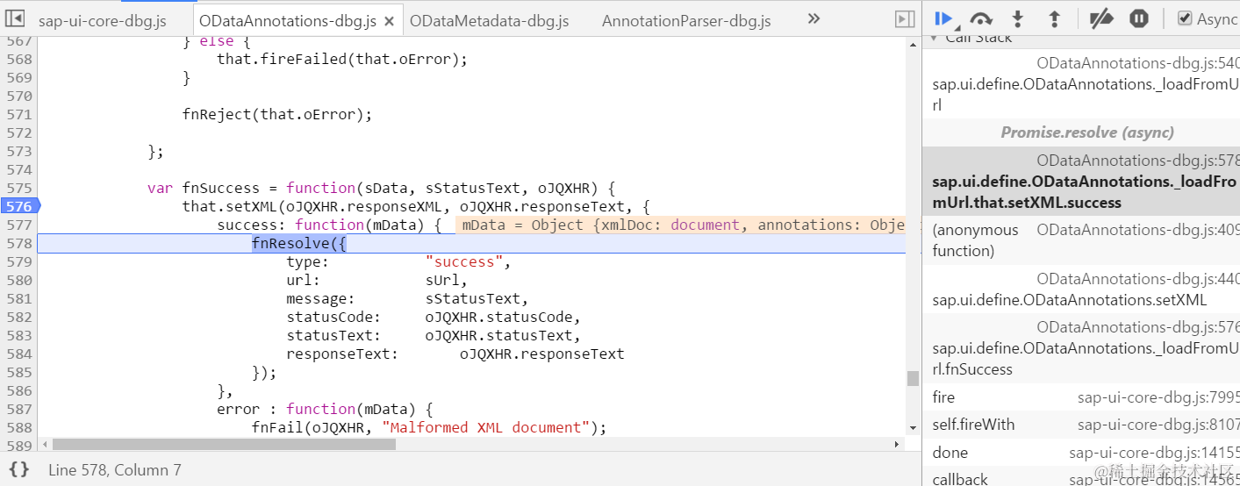
Task: Toggle the file navigator sidebar icon
Action: click(15, 18)
